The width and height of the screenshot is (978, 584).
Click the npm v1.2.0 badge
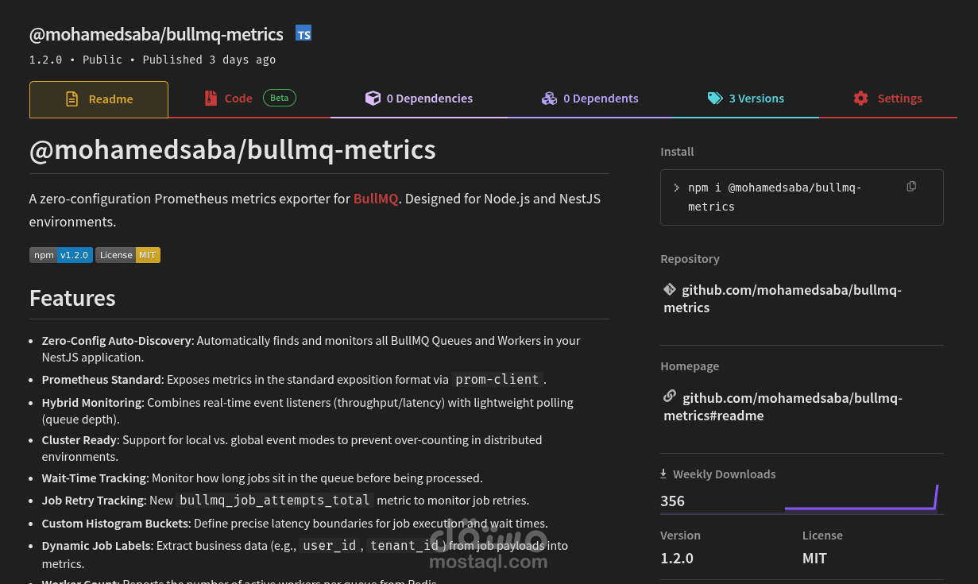pyautogui.click(x=61, y=255)
